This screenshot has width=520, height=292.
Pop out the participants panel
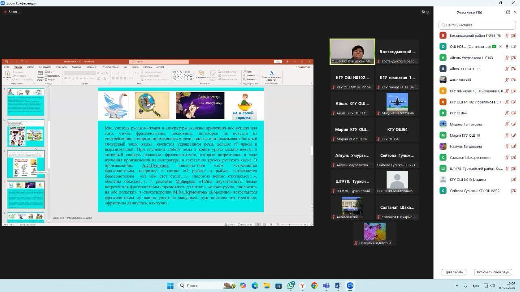[508, 12]
